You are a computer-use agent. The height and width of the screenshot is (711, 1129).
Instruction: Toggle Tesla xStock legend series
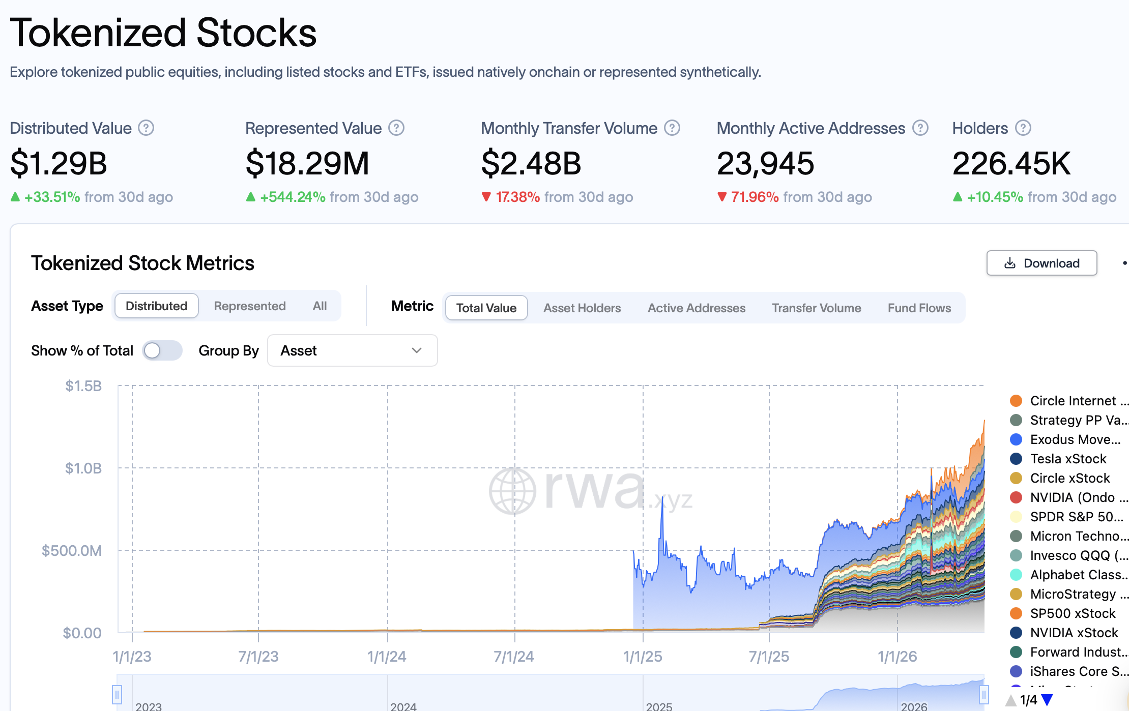coord(1058,459)
